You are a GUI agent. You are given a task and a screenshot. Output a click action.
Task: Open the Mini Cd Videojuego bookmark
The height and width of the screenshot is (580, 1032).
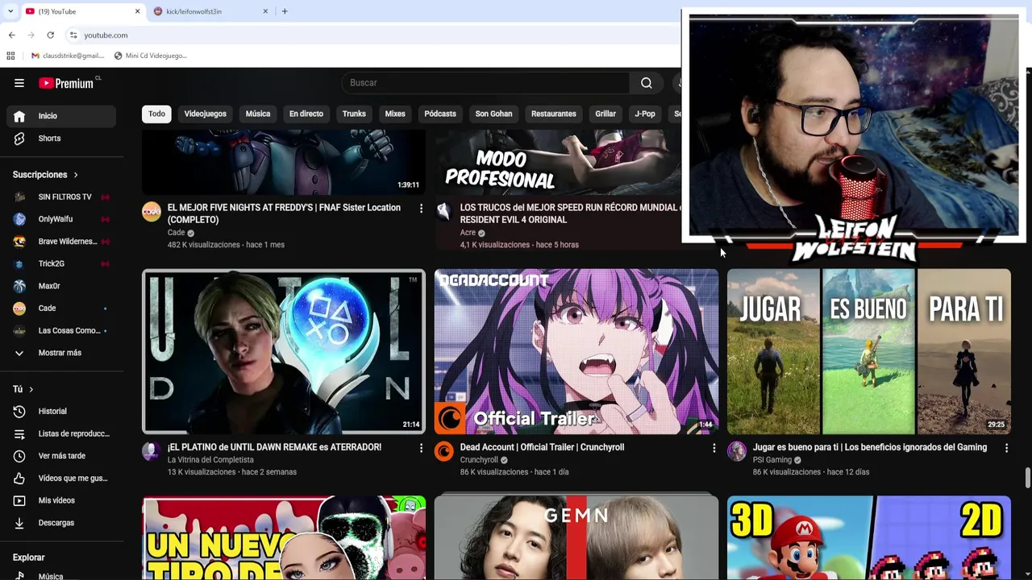click(150, 56)
